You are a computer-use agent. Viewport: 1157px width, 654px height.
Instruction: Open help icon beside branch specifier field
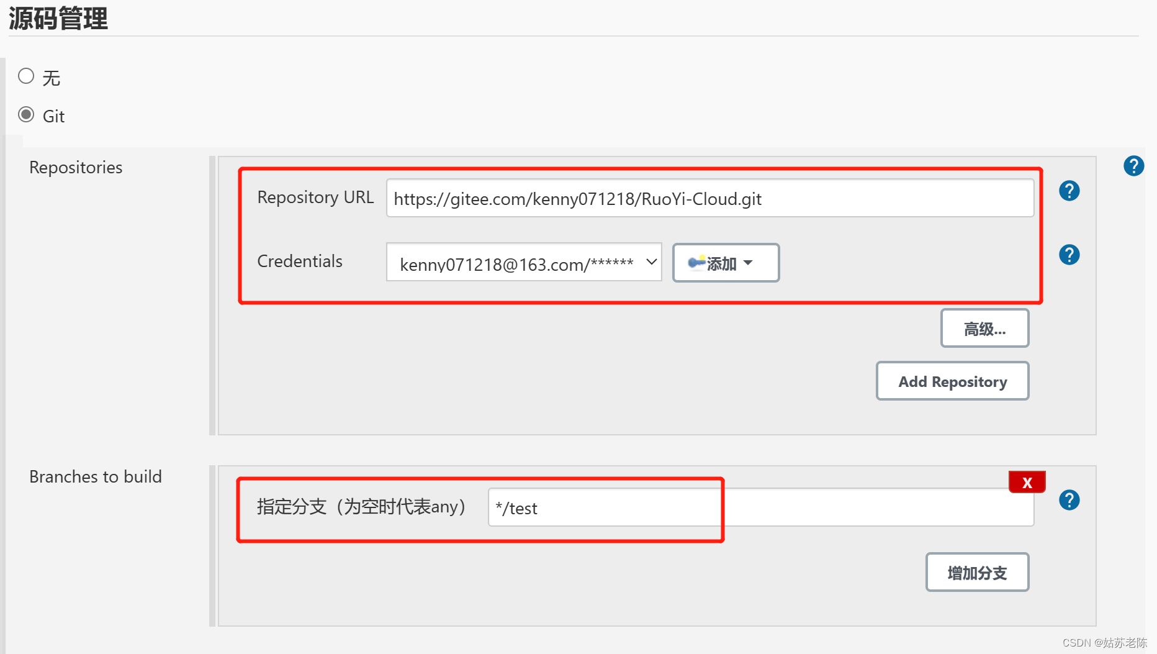click(1069, 500)
